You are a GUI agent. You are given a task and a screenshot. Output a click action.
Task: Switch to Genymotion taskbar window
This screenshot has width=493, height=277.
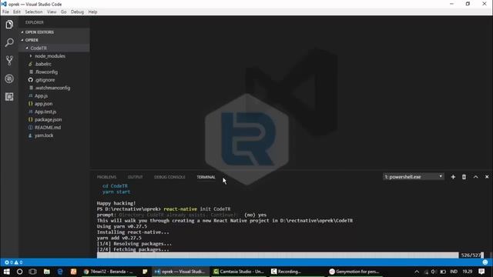point(354,272)
